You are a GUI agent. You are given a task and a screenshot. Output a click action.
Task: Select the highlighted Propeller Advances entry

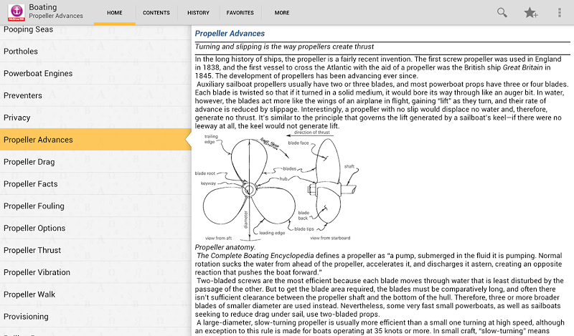pyautogui.click(x=95, y=140)
